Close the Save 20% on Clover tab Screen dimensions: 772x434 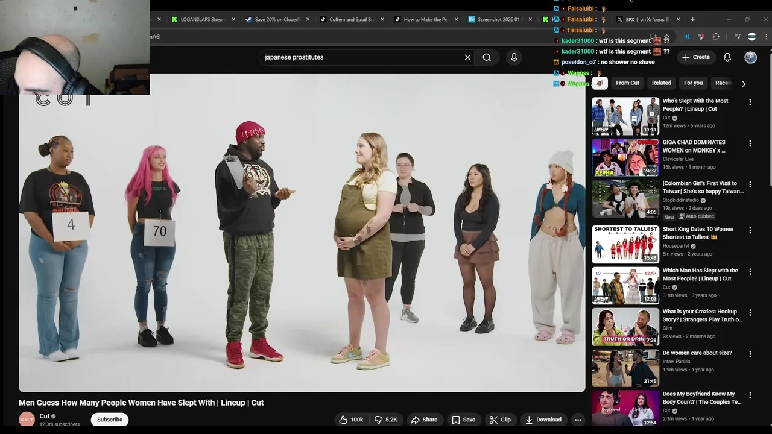coord(308,19)
